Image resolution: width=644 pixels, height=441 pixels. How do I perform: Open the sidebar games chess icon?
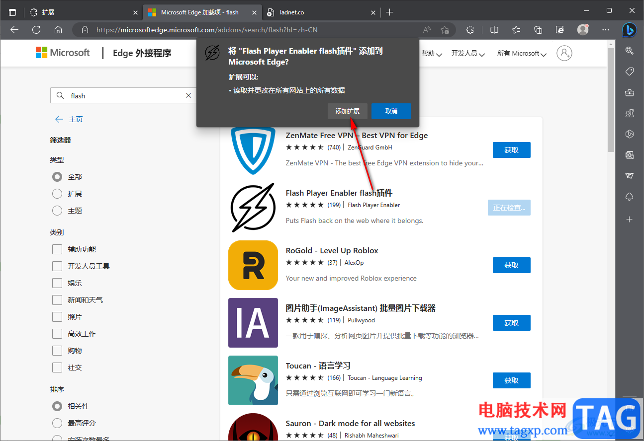[629, 114]
